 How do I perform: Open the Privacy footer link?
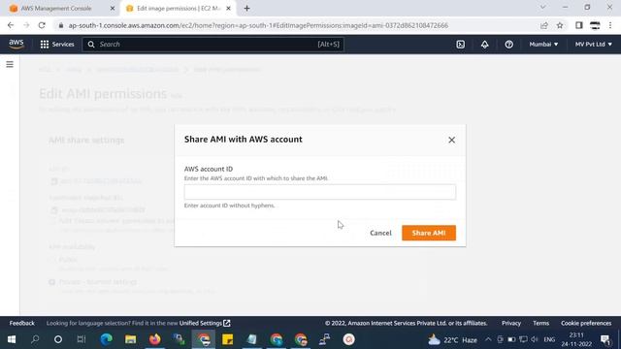click(x=511, y=323)
